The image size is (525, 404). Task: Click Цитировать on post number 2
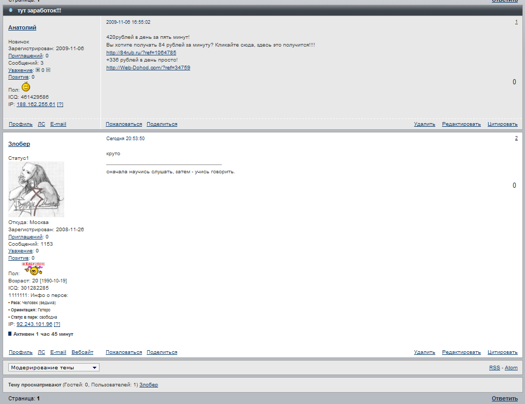pyautogui.click(x=503, y=352)
